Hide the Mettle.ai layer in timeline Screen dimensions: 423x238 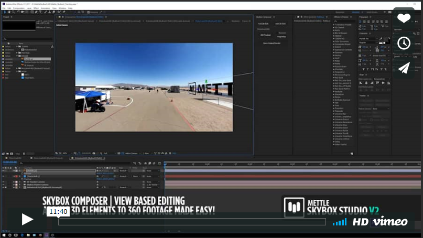[x=4, y=170]
